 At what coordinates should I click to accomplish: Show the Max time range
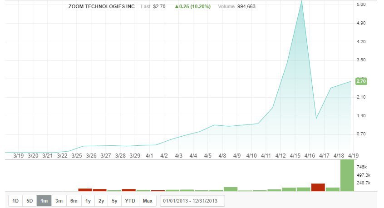click(148, 201)
